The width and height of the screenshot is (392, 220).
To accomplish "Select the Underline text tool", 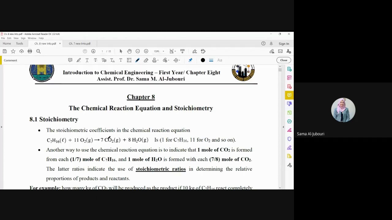I will click(x=87, y=60).
